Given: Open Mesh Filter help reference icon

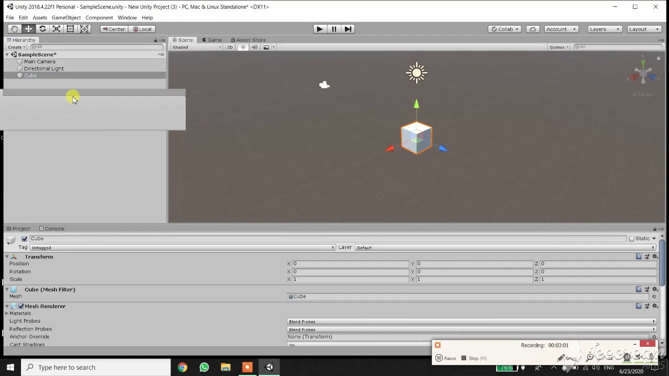Looking at the screenshot, I should (x=639, y=289).
